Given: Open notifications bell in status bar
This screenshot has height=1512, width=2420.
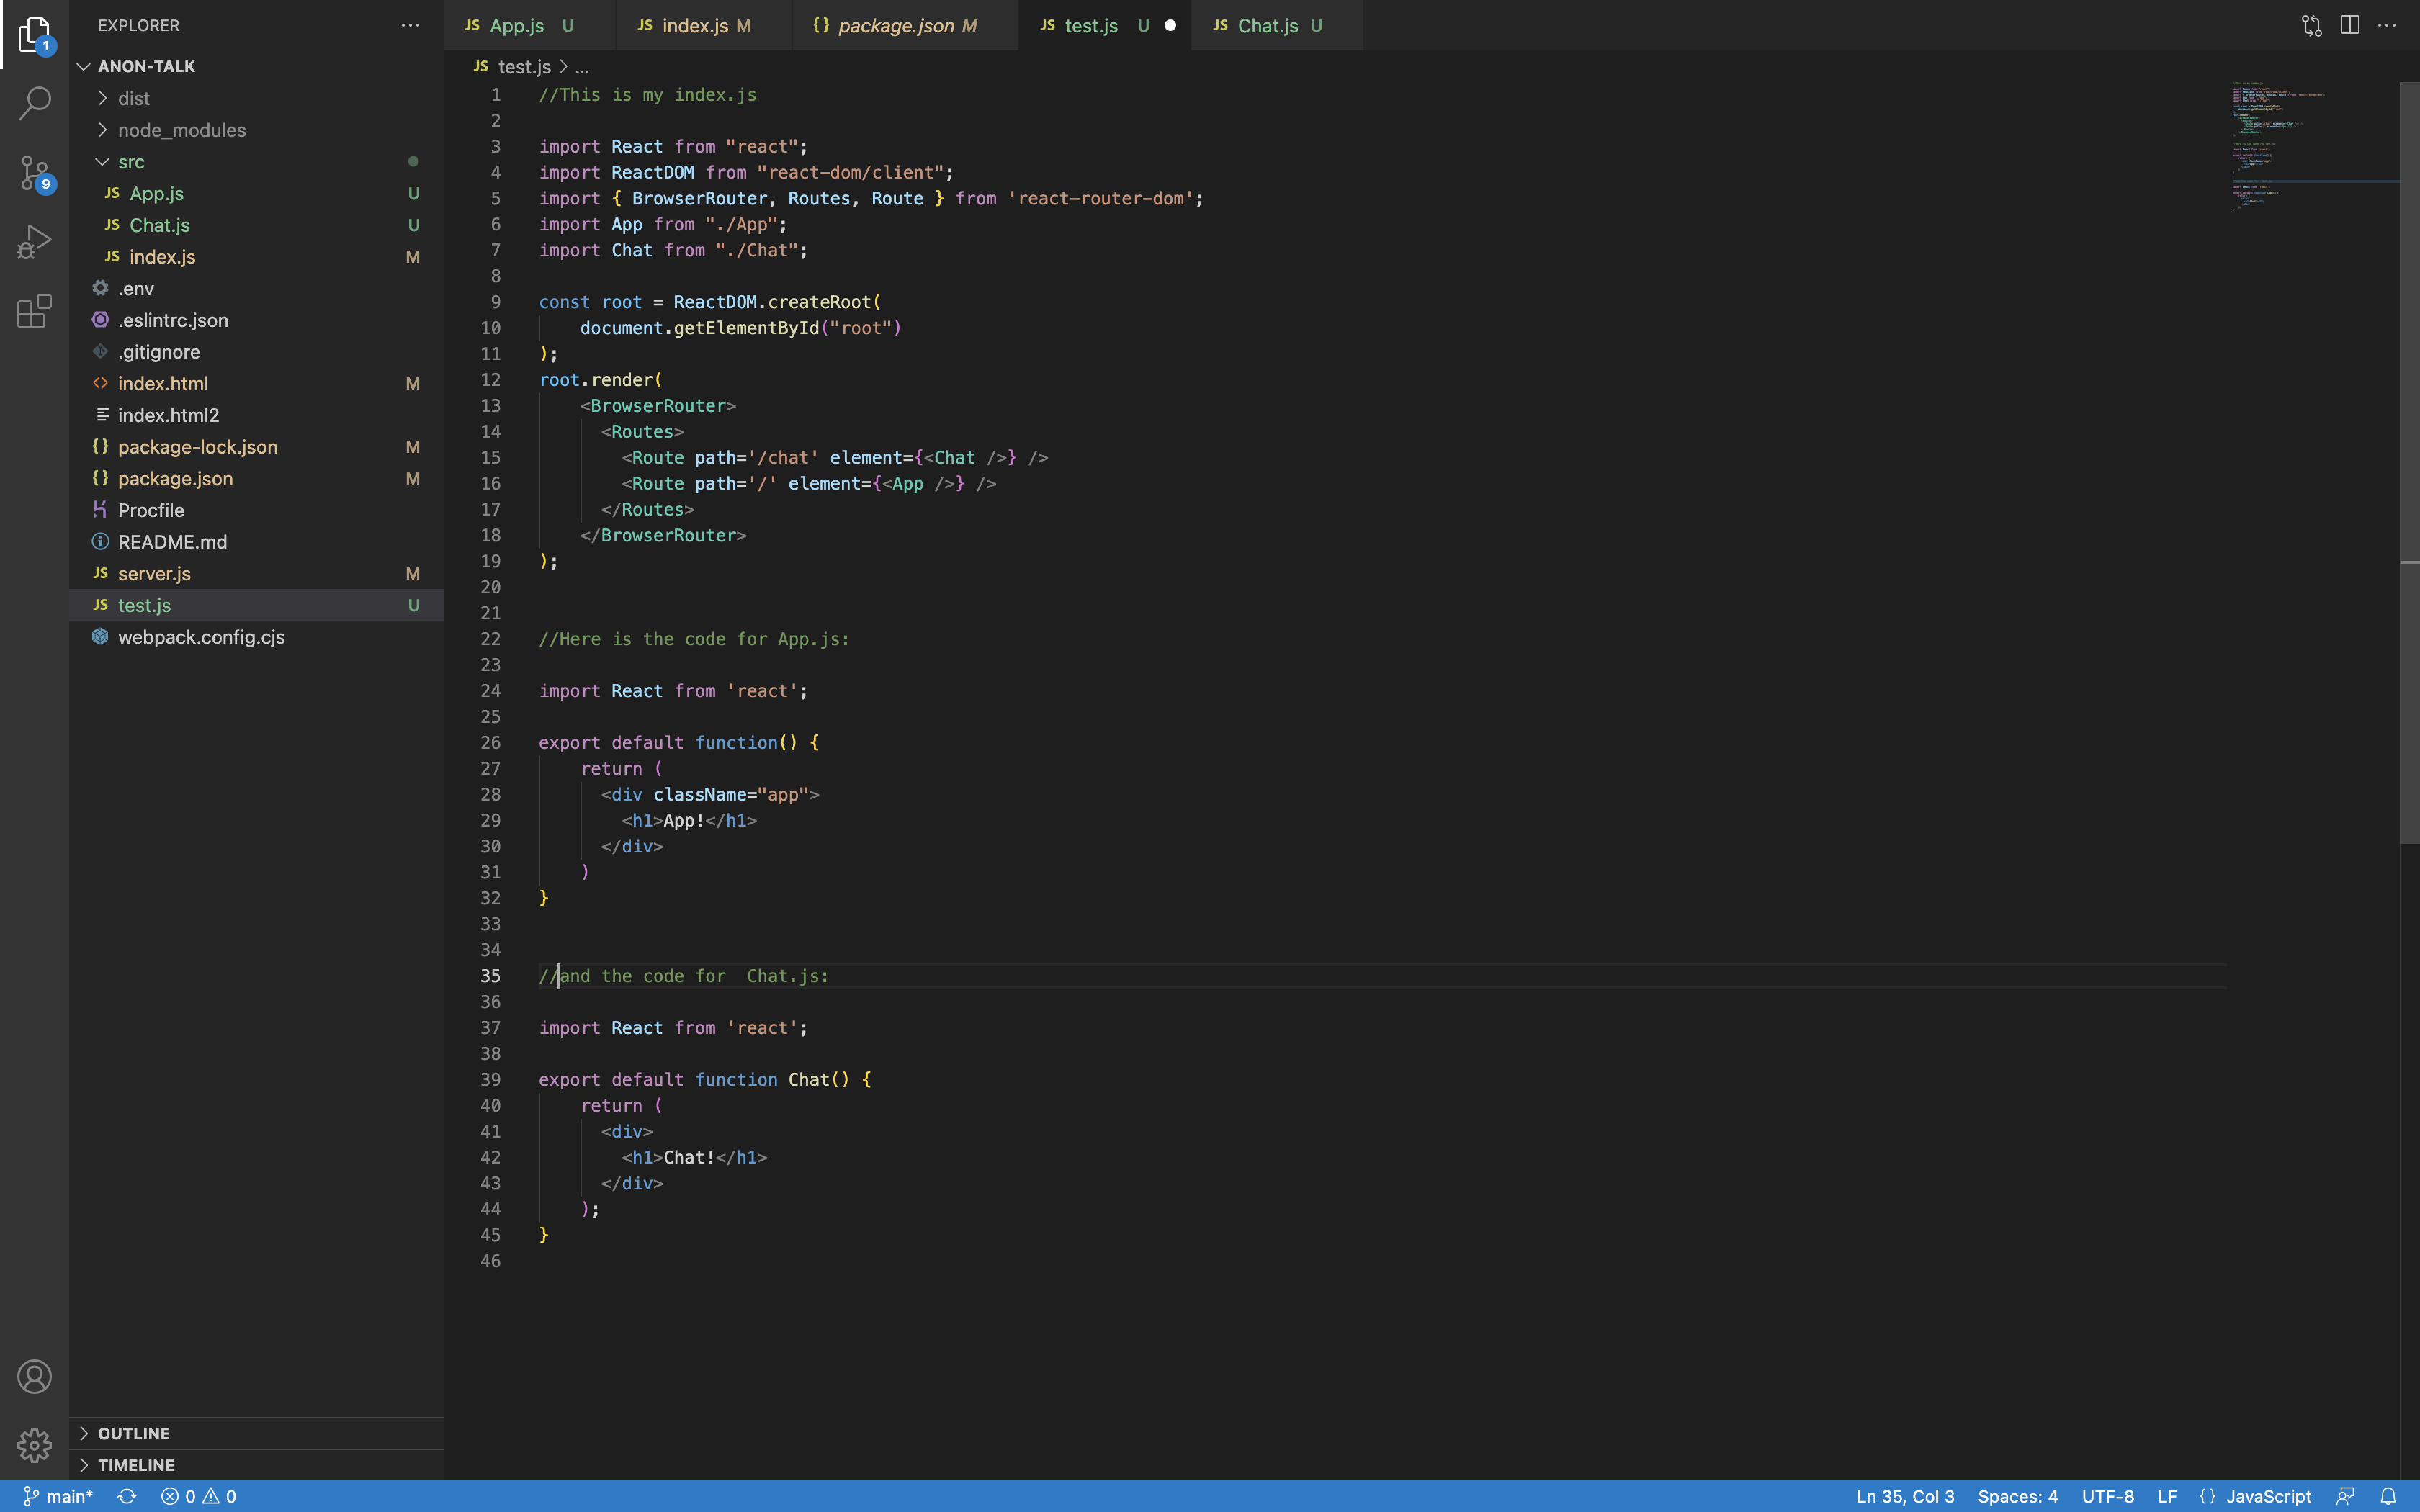Looking at the screenshot, I should point(2388,1496).
